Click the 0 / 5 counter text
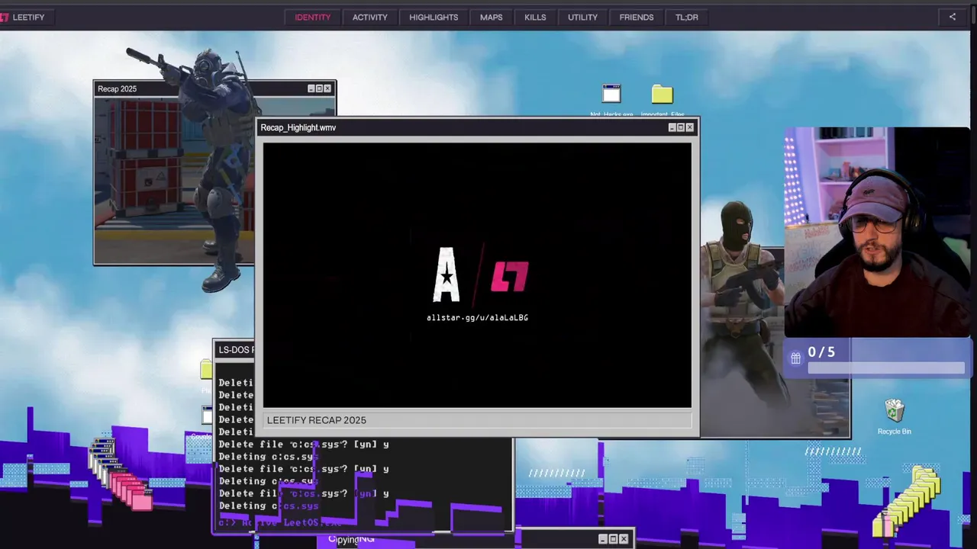 (x=821, y=352)
